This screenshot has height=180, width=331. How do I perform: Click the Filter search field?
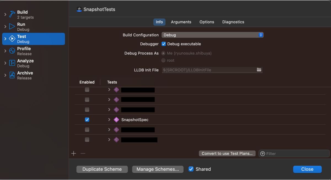[x=294, y=153]
